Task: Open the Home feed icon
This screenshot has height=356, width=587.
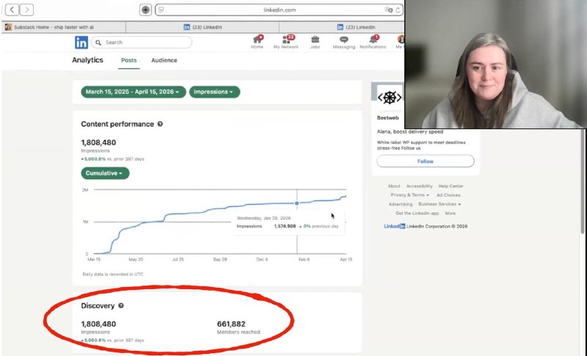Action: pos(258,42)
